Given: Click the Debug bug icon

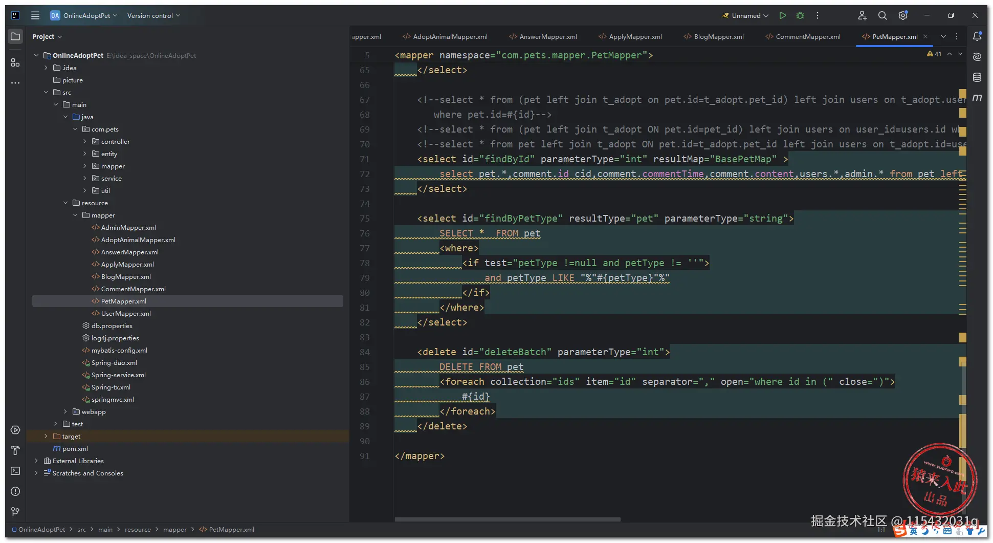Looking at the screenshot, I should [x=800, y=16].
